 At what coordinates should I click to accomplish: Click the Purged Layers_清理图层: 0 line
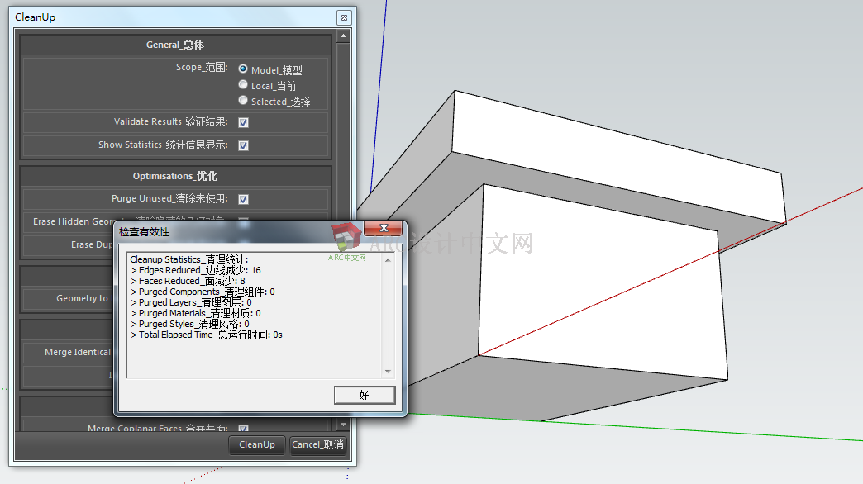point(192,302)
